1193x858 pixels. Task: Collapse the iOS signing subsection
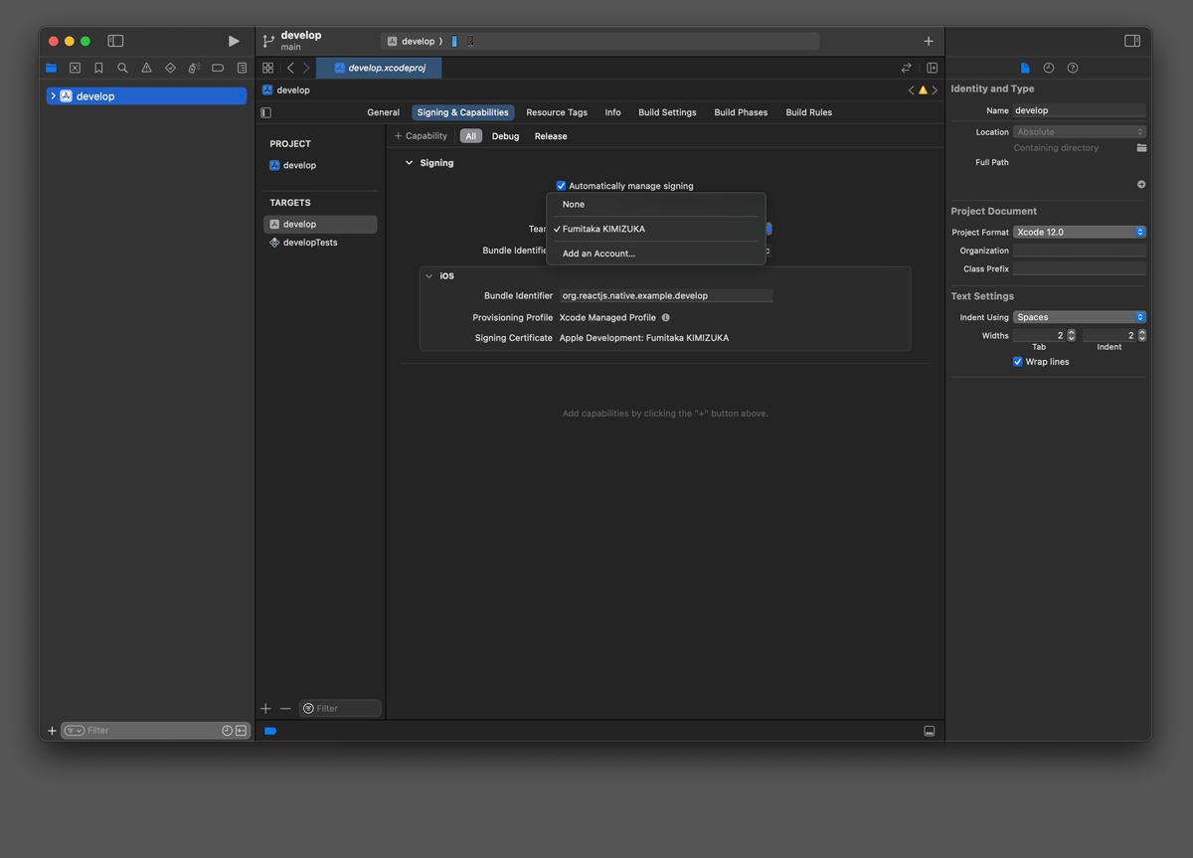point(429,276)
